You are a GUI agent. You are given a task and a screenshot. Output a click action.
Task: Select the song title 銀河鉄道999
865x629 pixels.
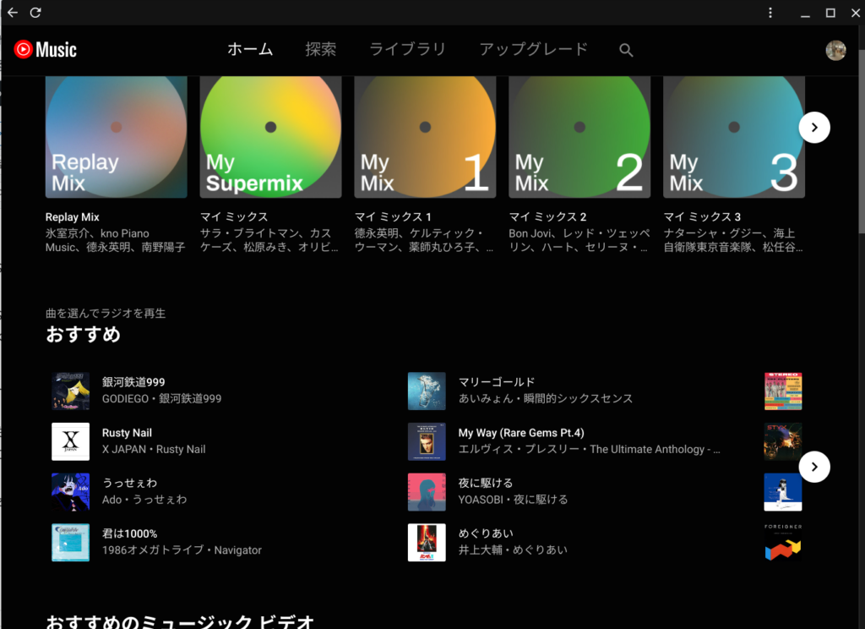(133, 382)
